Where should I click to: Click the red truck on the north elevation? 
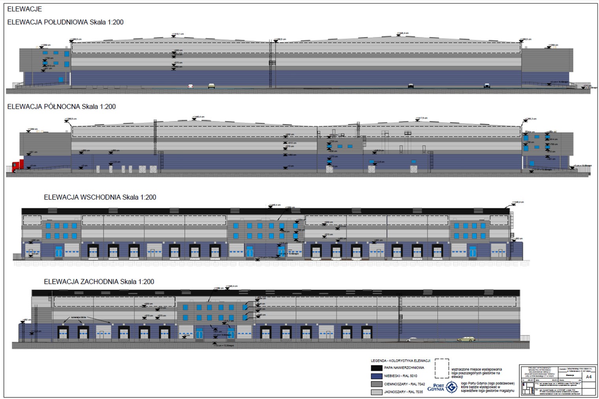click(17, 165)
